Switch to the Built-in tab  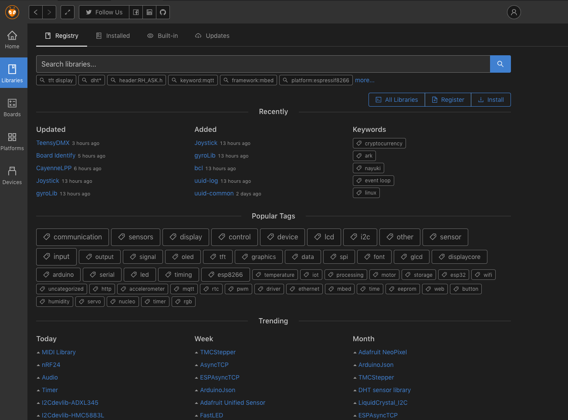(162, 36)
